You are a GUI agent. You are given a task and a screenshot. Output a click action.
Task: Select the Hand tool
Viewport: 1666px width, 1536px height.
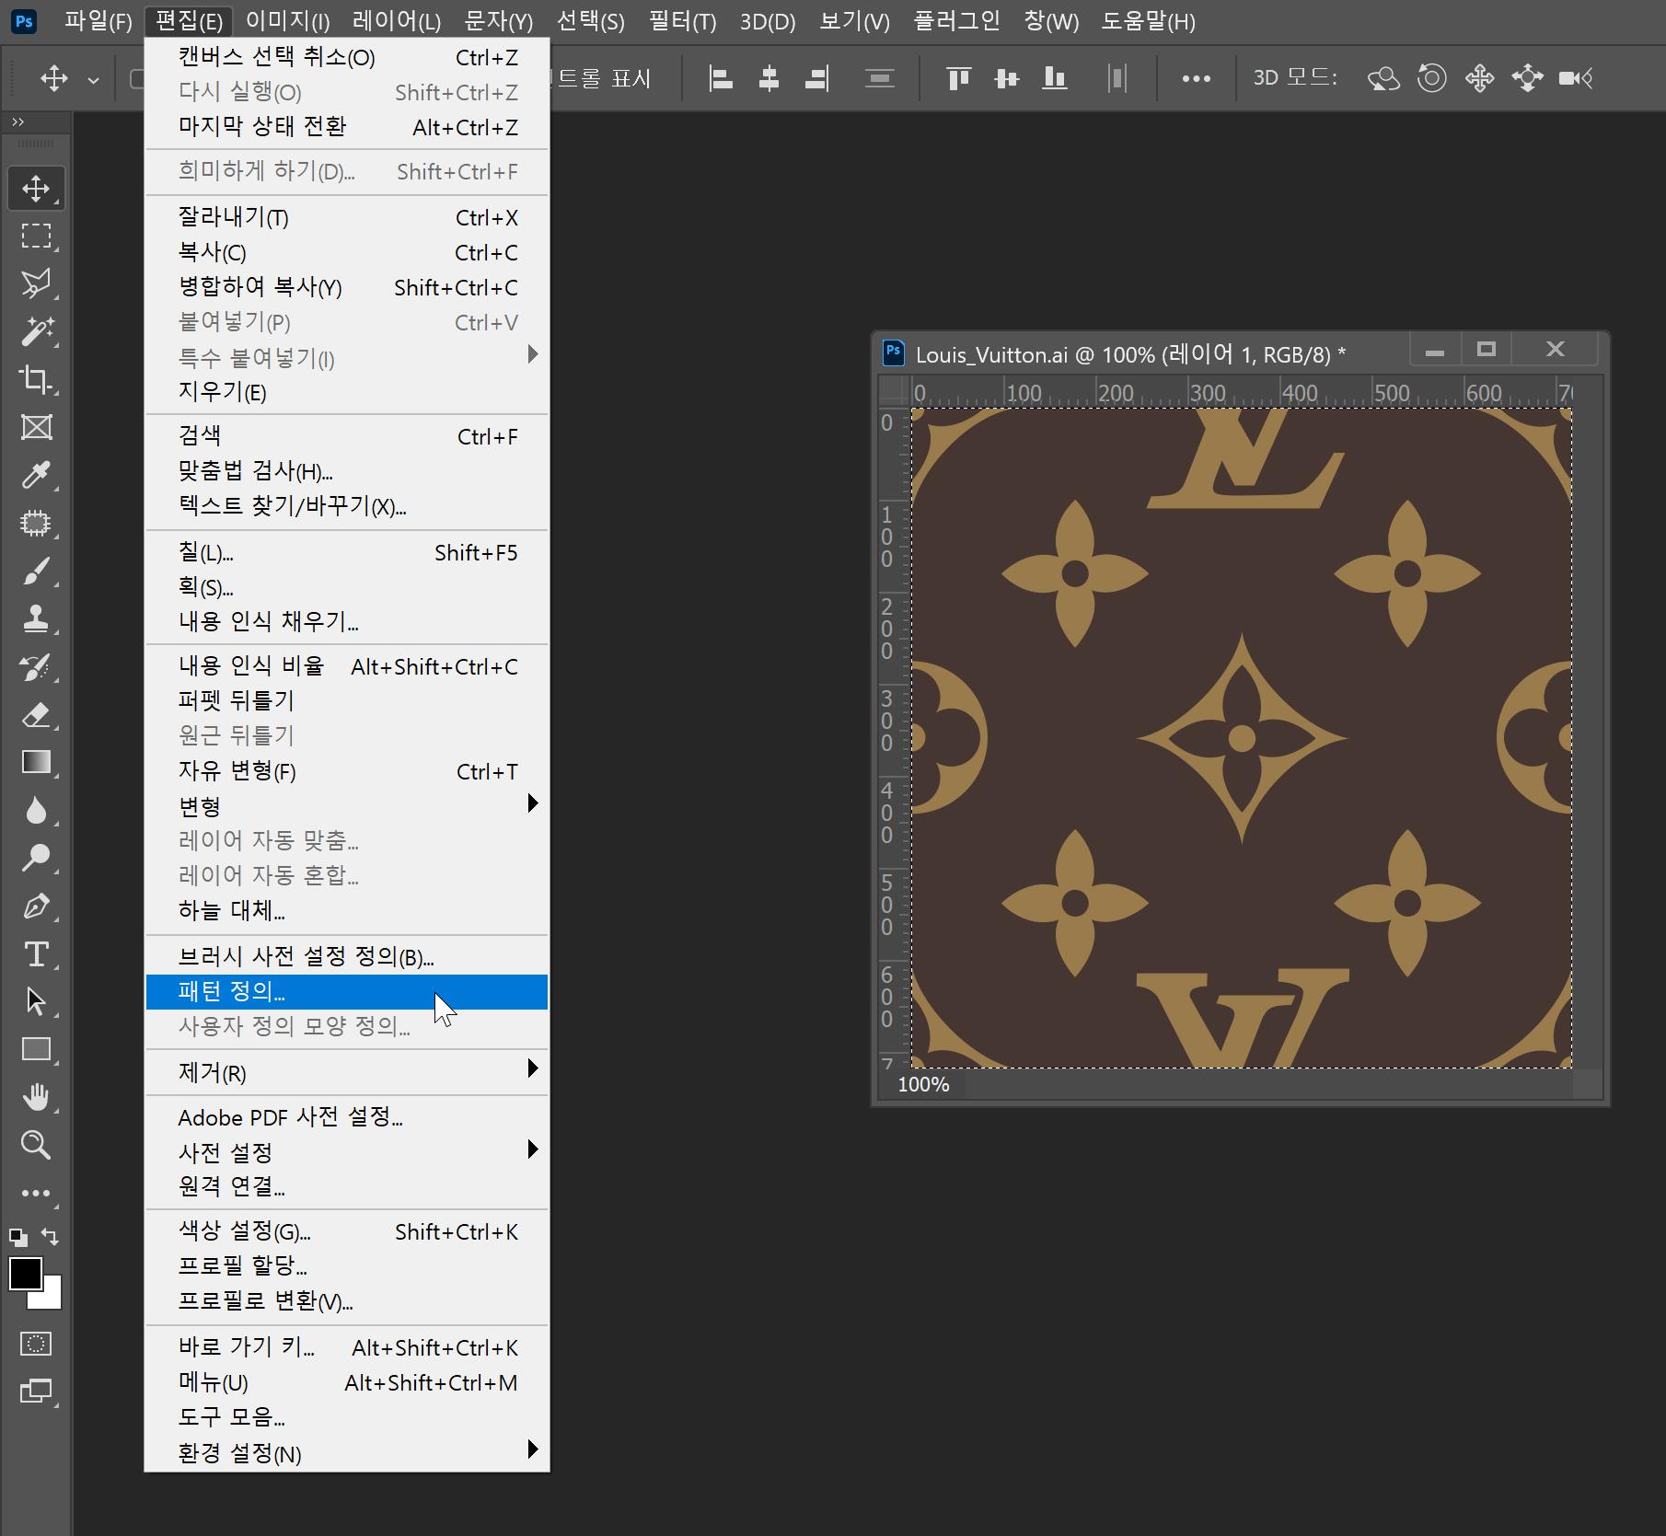[36, 1097]
